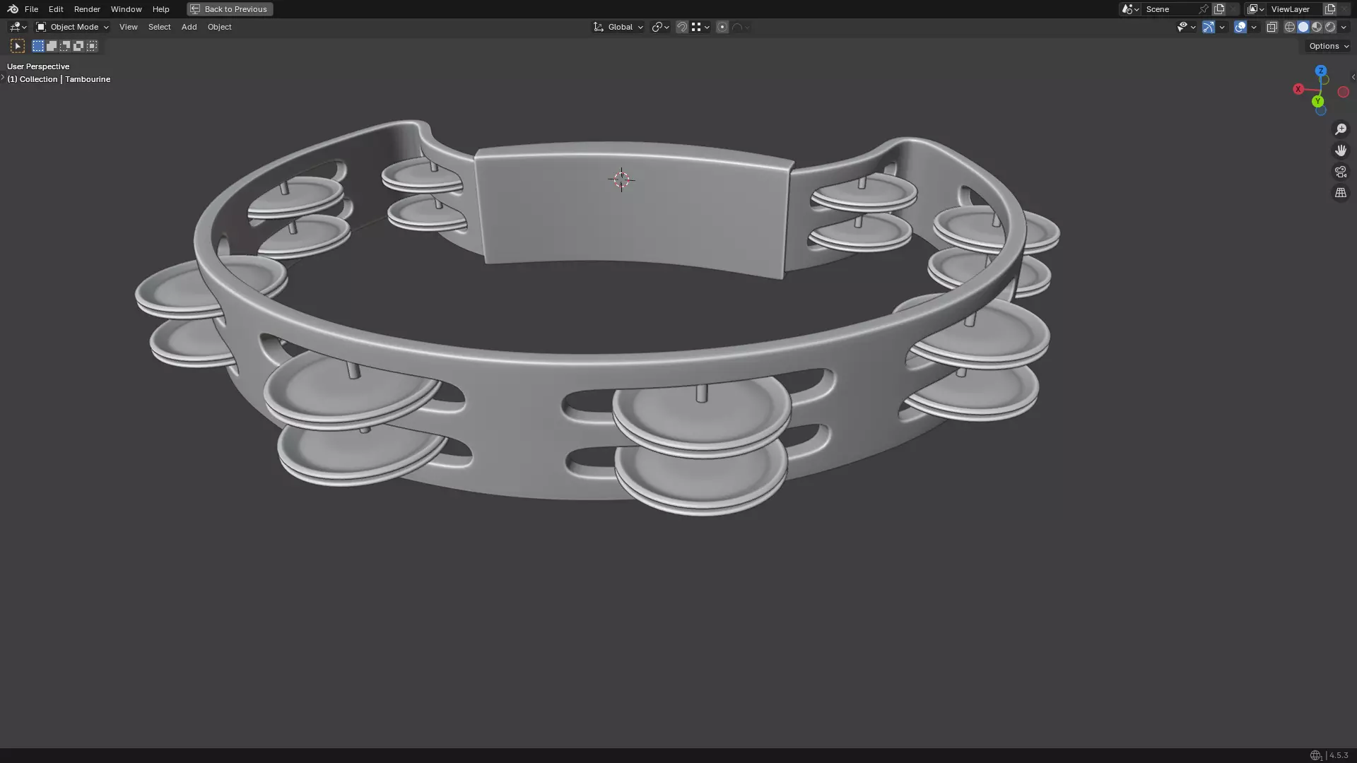Choose subtract selection mode icon
Image resolution: width=1357 pixels, height=763 pixels.
[x=65, y=46]
